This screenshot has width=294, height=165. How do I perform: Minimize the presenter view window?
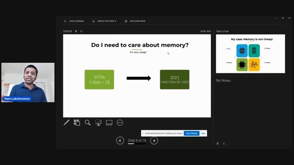(277, 18)
